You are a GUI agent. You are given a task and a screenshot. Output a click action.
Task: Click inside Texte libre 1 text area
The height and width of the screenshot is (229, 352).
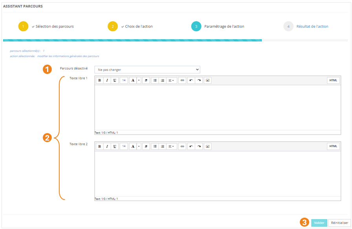(x=217, y=108)
